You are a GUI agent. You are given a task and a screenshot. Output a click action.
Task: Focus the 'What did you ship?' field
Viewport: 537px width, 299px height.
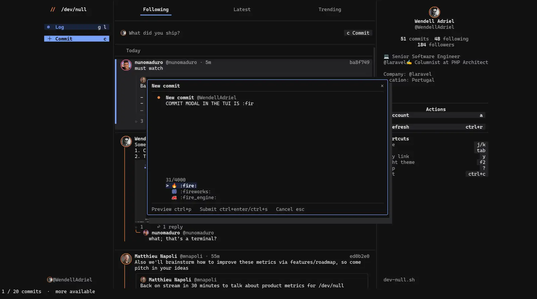pos(154,33)
